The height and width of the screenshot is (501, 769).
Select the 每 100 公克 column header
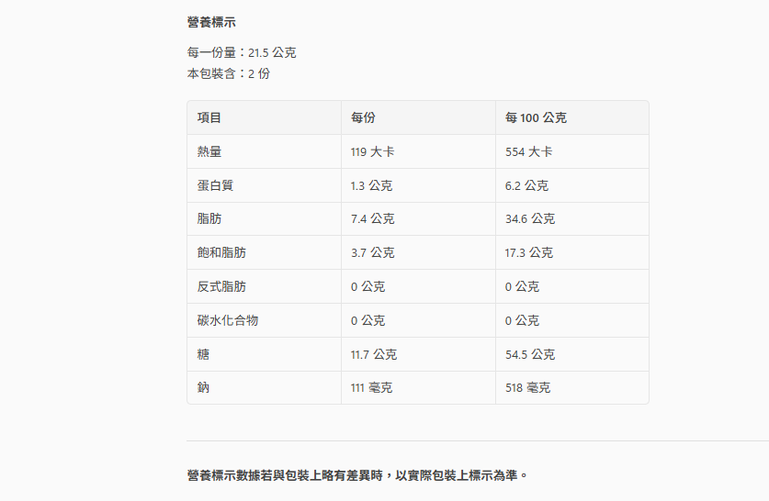(536, 117)
